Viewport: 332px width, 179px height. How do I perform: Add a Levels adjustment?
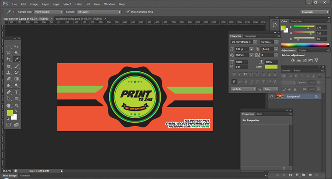(299, 60)
